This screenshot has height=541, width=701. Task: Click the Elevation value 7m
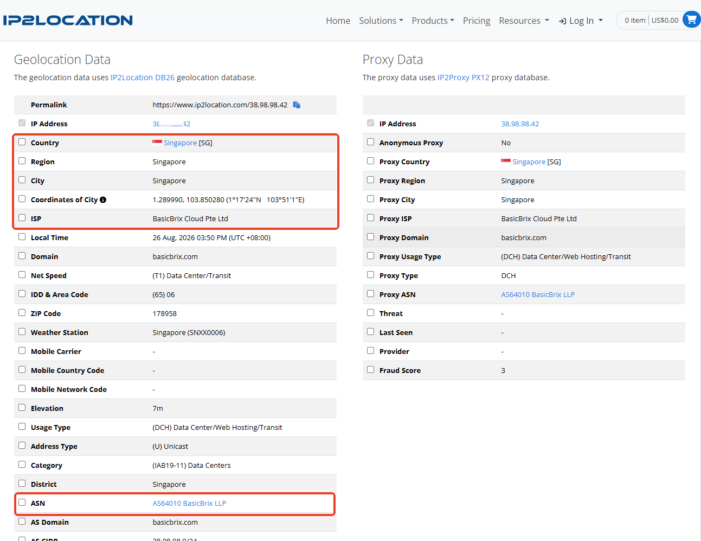pos(158,408)
